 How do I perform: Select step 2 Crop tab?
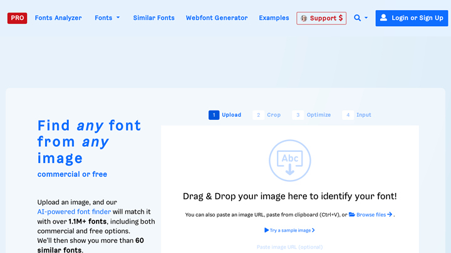pos(267,115)
